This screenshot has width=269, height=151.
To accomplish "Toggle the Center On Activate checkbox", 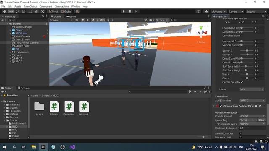I will (x=242, y=82).
